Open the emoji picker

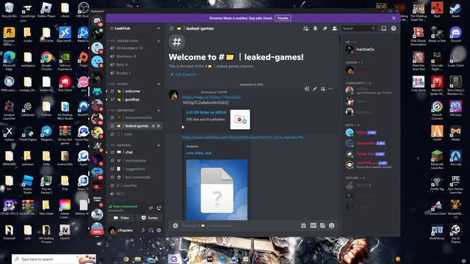[x=331, y=226]
